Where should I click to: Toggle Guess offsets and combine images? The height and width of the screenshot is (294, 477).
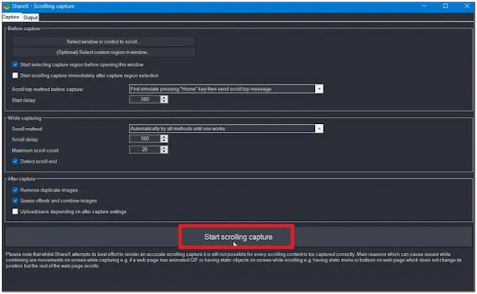coord(15,201)
